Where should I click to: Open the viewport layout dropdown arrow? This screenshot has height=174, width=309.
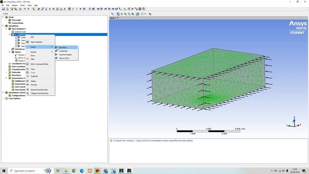145,14
